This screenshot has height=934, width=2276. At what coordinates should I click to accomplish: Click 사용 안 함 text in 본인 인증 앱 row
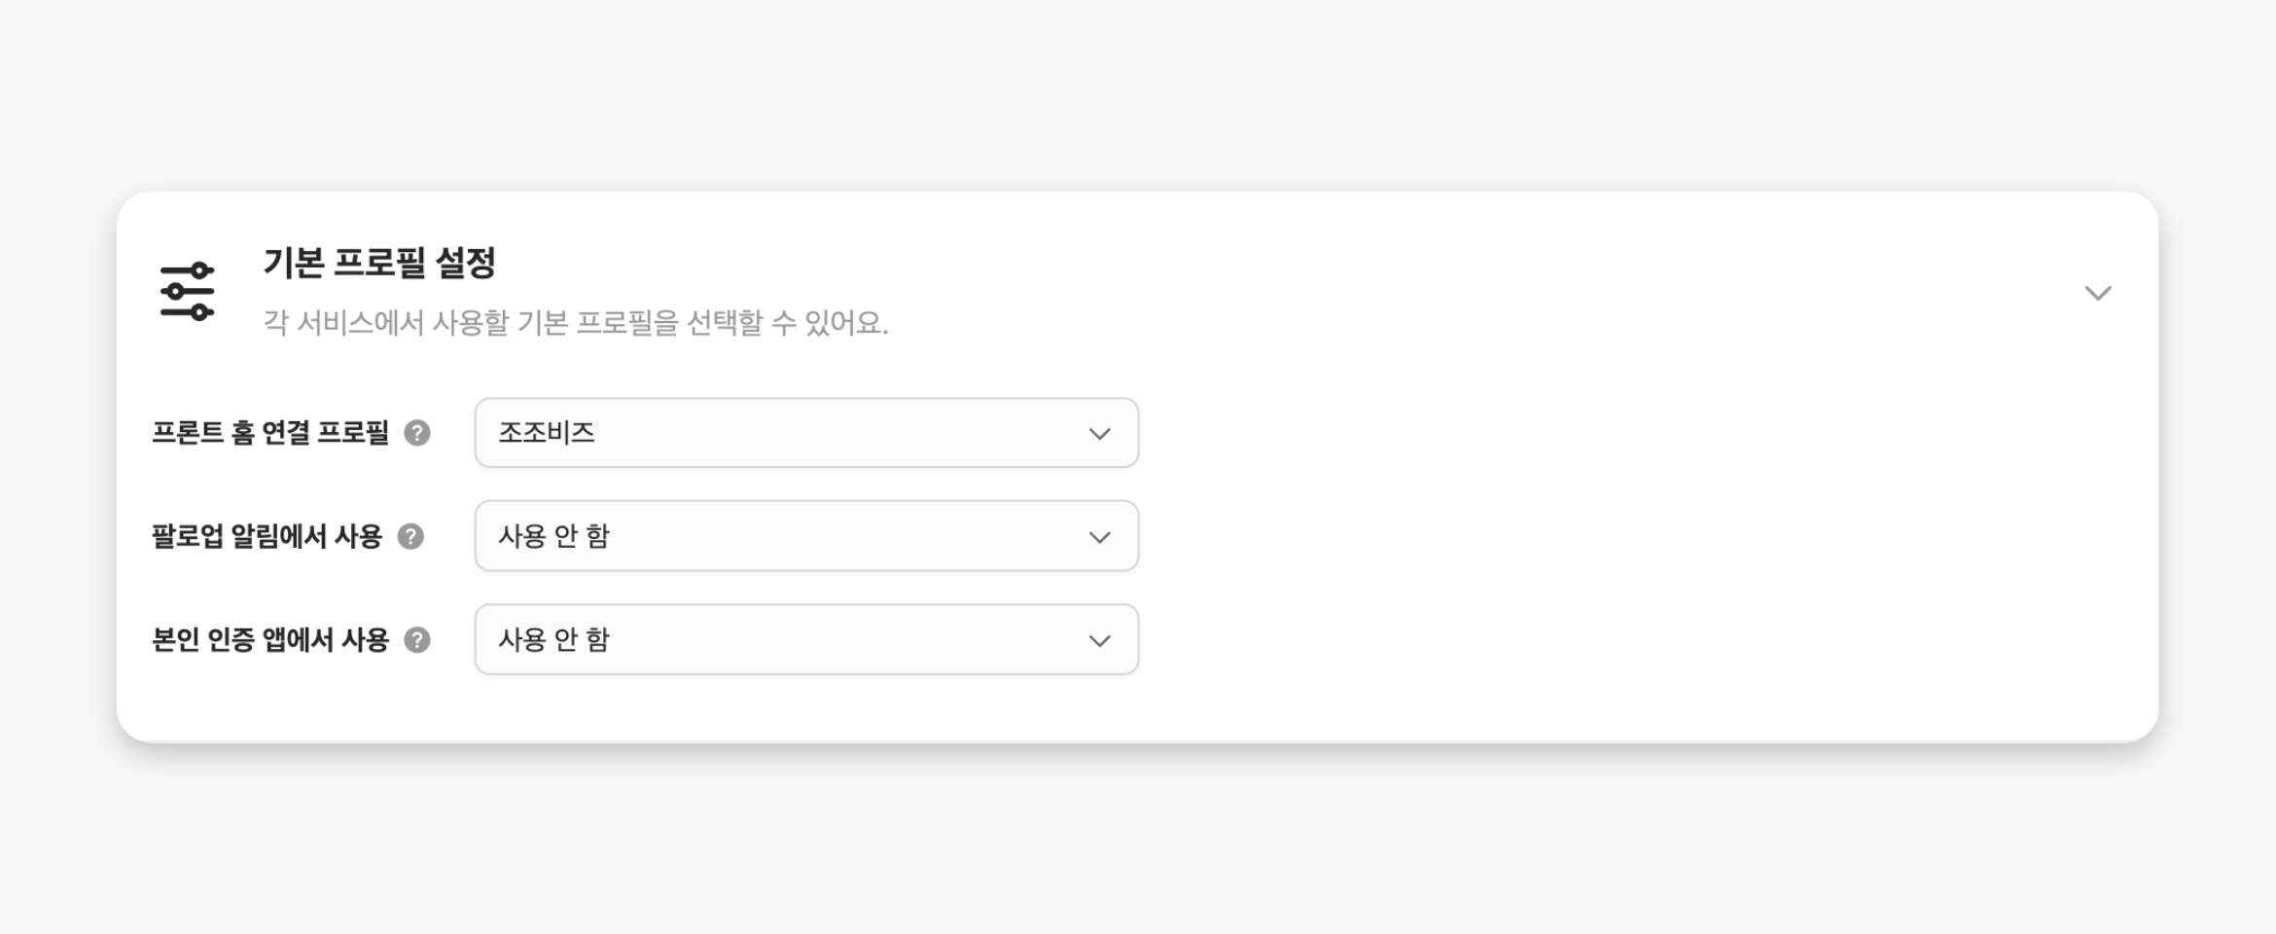point(554,640)
